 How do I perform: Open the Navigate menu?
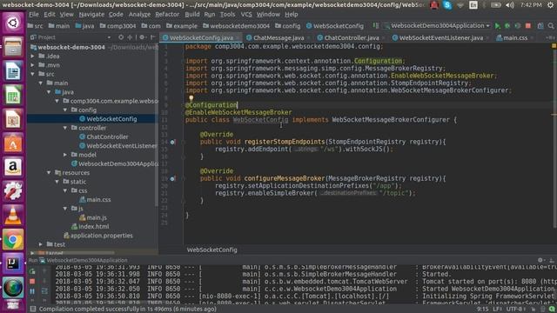click(91, 15)
